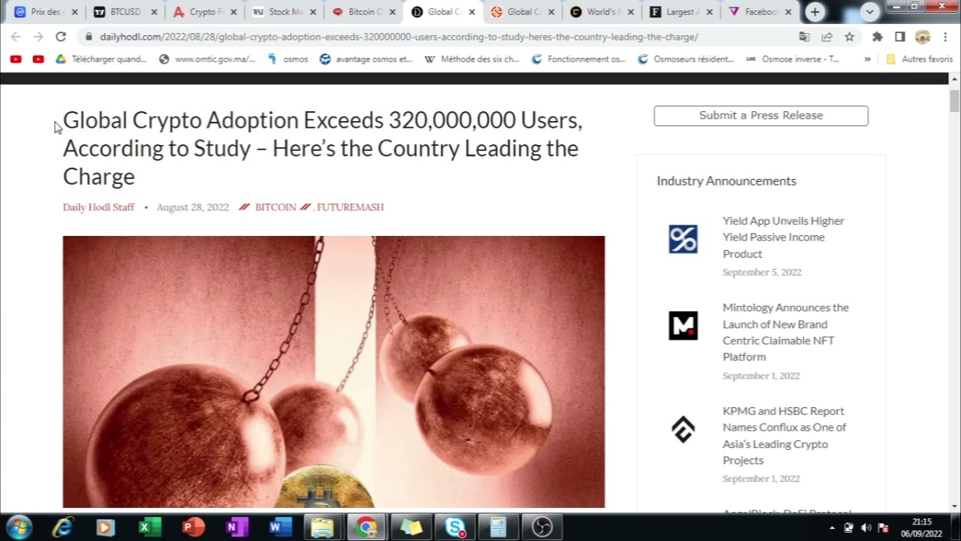The width and height of the screenshot is (961, 541).
Task: Open Excel from the taskbar
Action: pos(150,527)
